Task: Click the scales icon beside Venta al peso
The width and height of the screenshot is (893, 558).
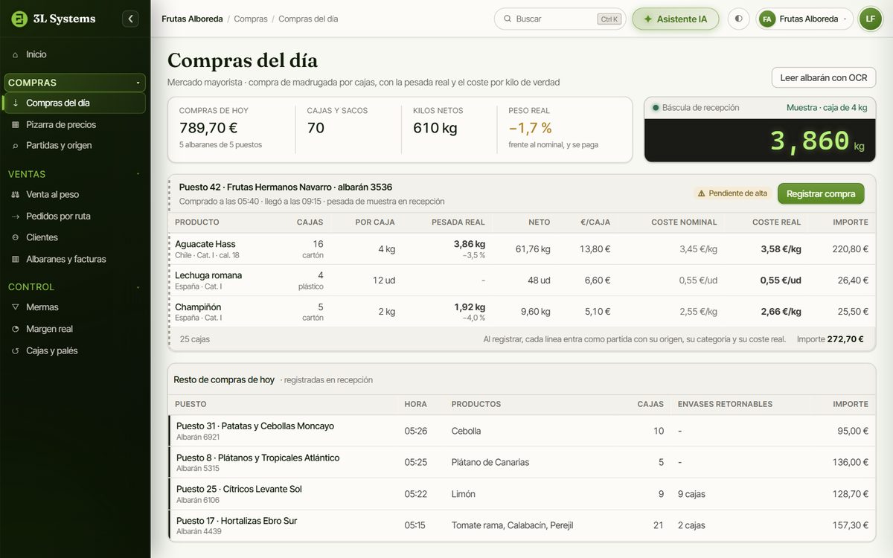Action: click(15, 195)
